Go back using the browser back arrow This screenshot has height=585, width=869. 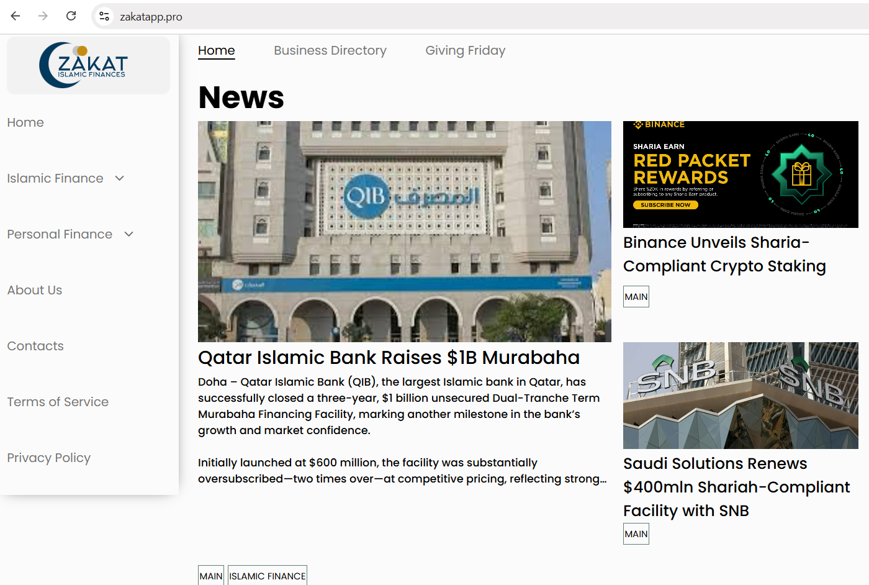pos(16,16)
